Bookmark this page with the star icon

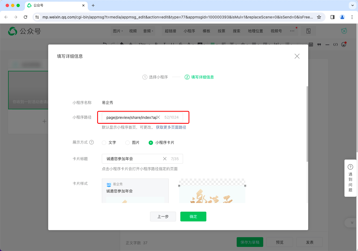(x=319, y=17)
